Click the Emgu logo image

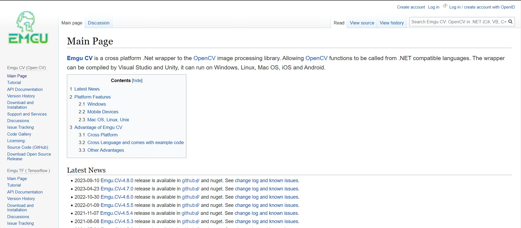click(28, 28)
